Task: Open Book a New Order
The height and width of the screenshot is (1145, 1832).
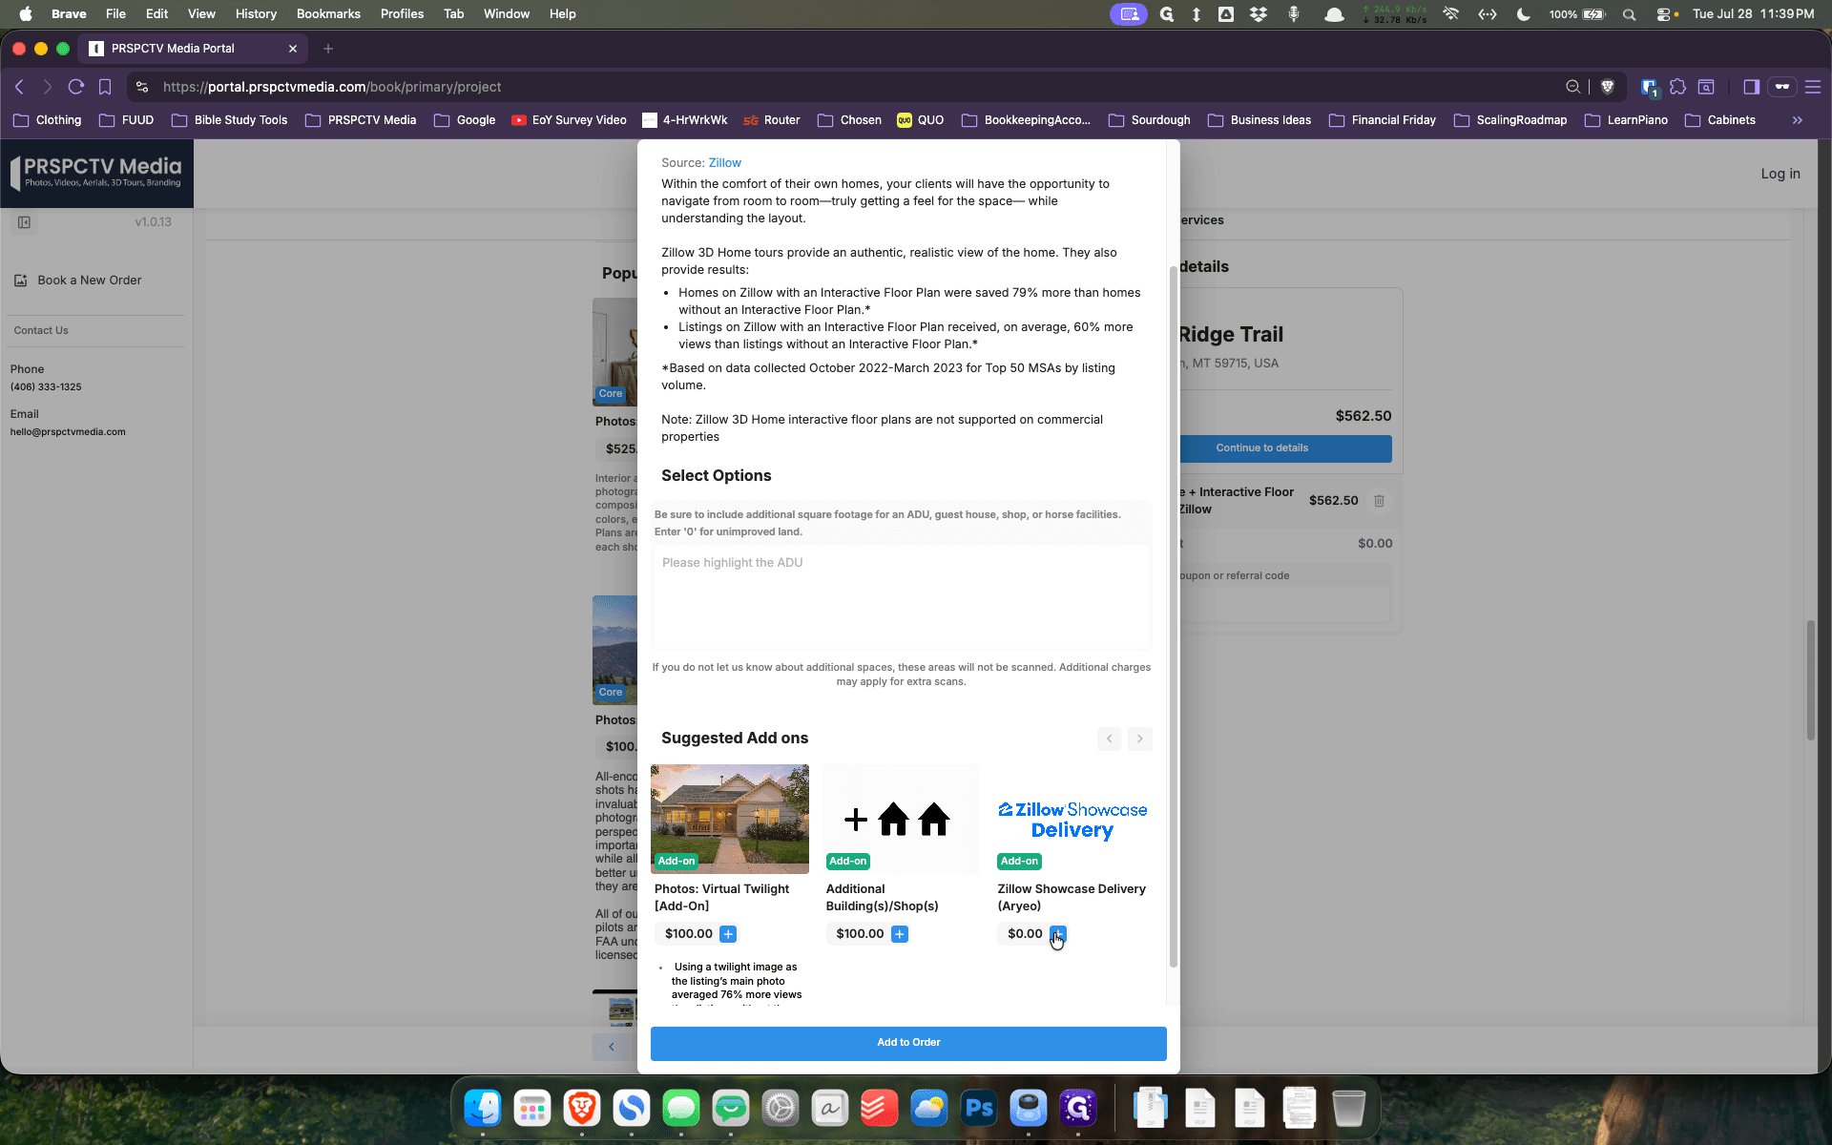Action: 77,281
